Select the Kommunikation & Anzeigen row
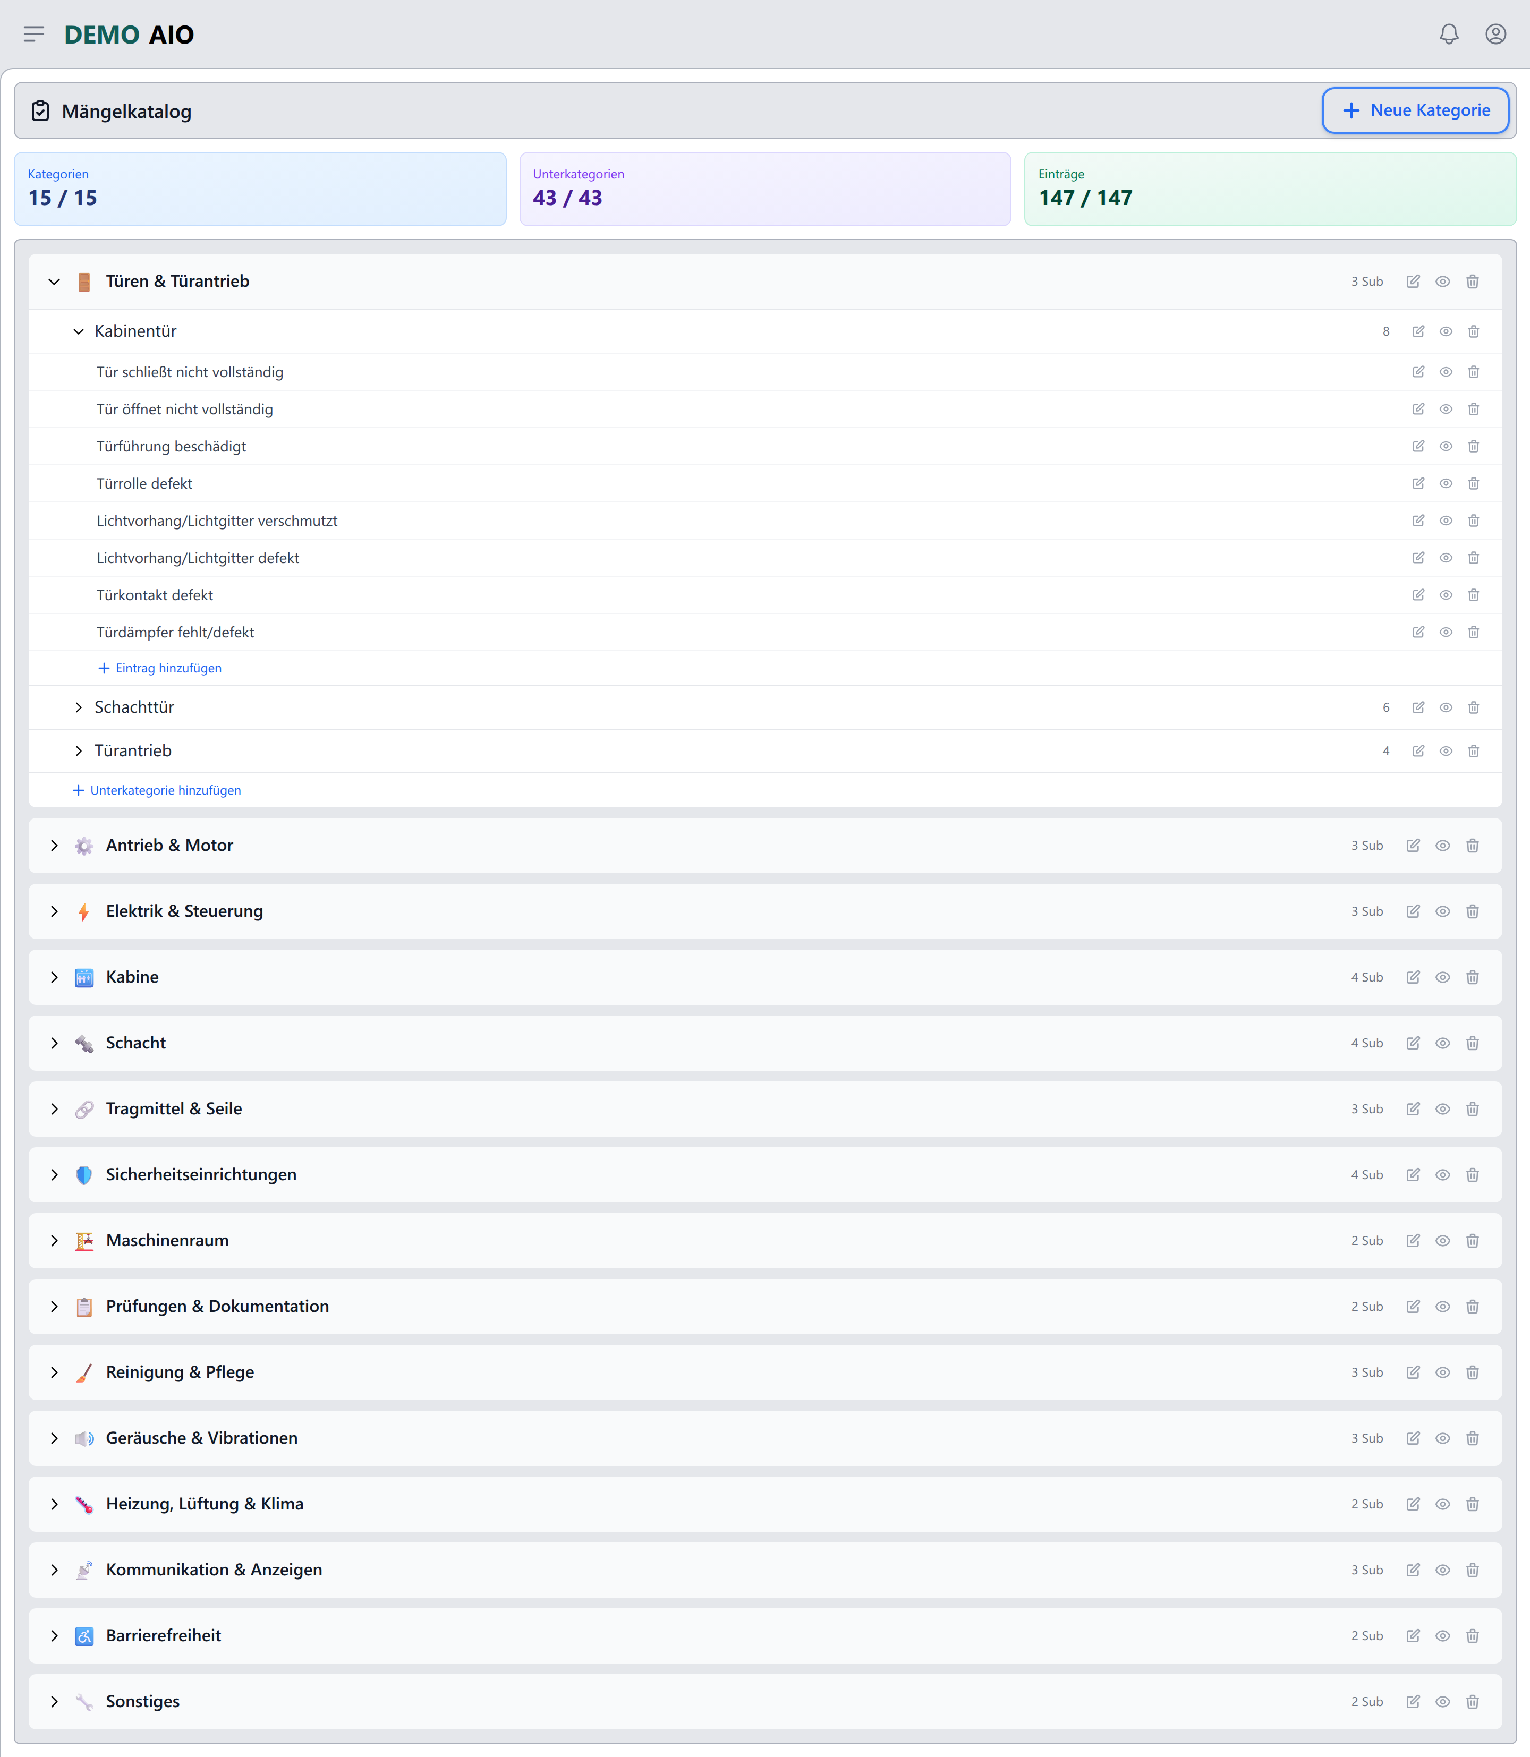This screenshot has height=1757, width=1530. pyautogui.click(x=765, y=1570)
